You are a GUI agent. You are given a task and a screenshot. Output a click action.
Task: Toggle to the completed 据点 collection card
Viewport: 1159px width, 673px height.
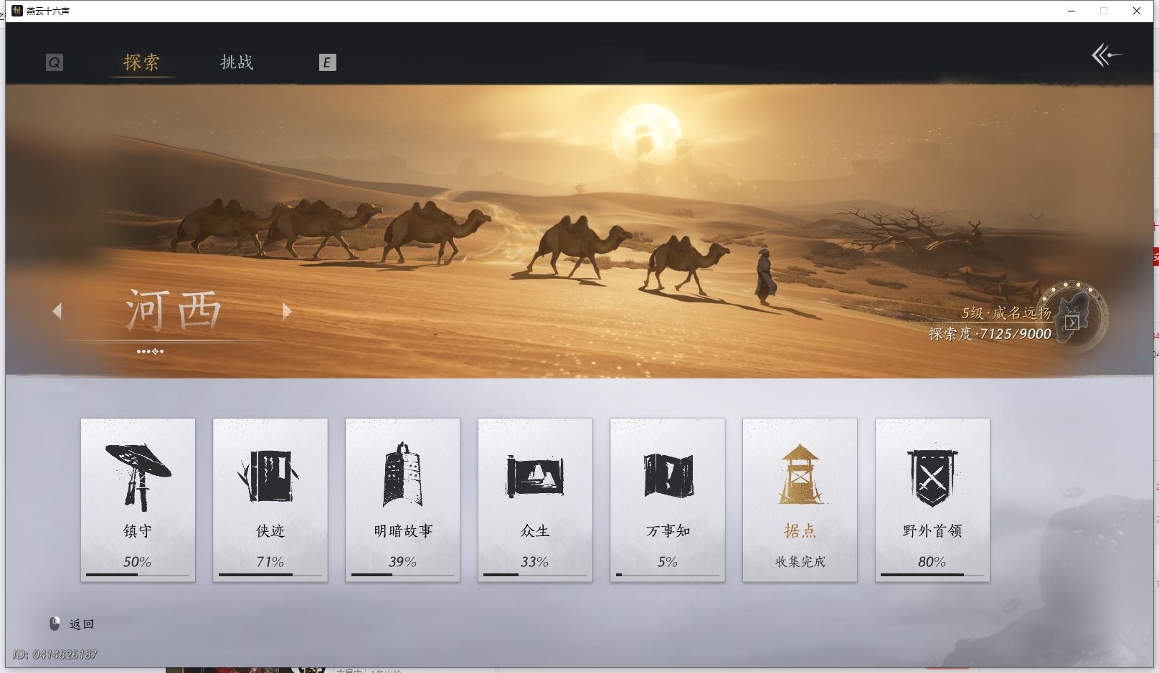point(800,500)
